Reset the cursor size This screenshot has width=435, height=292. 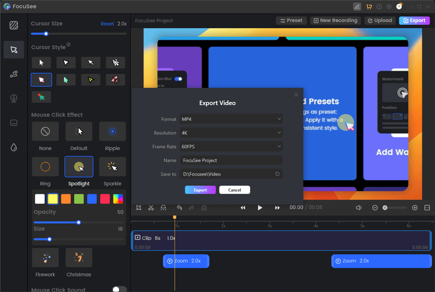[107, 24]
